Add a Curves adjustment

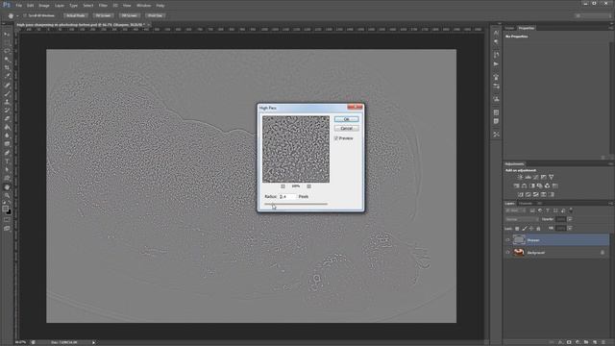pyautogui.click(x=535, y=177)
